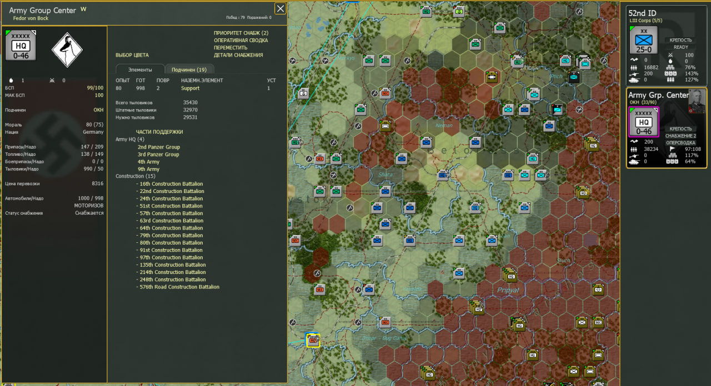711x386 pixels.
Task: Open ДЕТАЛИ СНАБЖЕНИЯ
Action: 238,55
